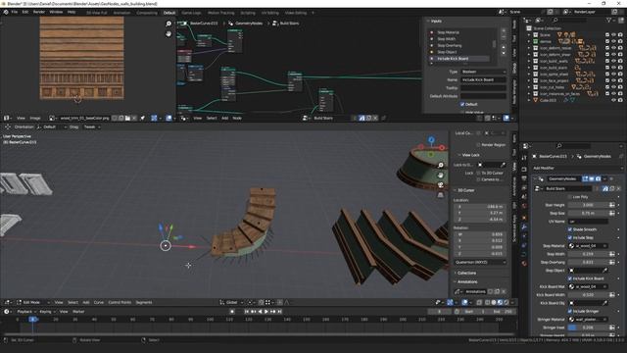This screenshot has width=627, height=353.
Task: Jump to the start frame in timeline
Action: (246, 312)
